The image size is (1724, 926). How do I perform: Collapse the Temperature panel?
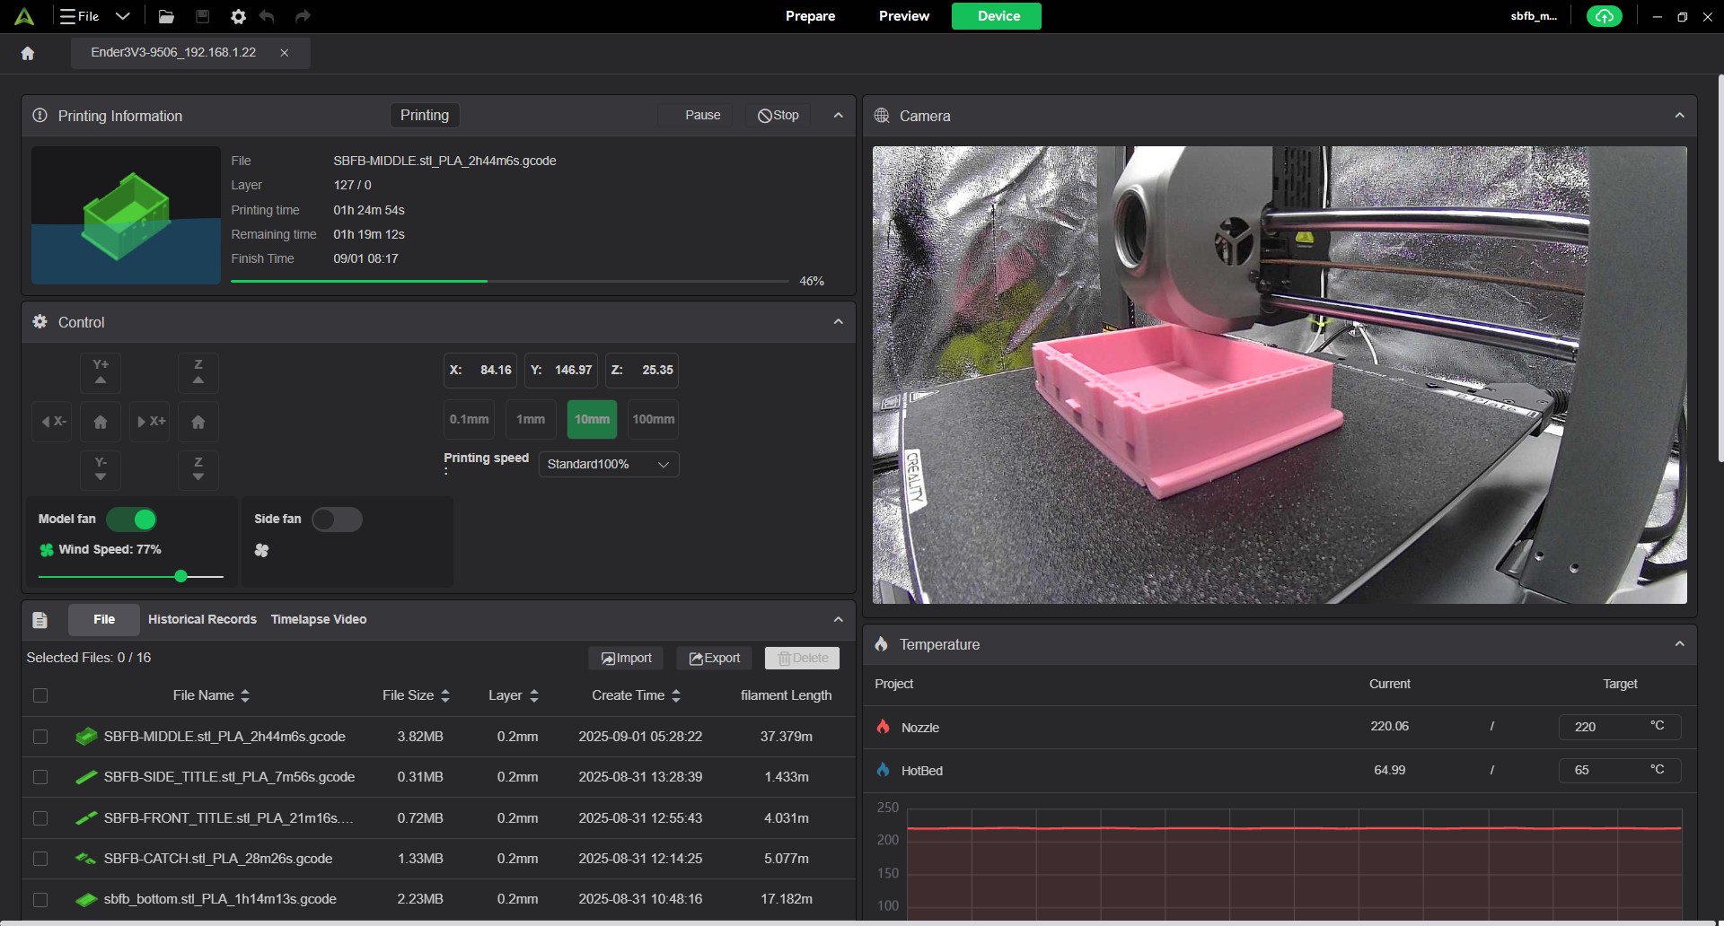click(1679, 644)
